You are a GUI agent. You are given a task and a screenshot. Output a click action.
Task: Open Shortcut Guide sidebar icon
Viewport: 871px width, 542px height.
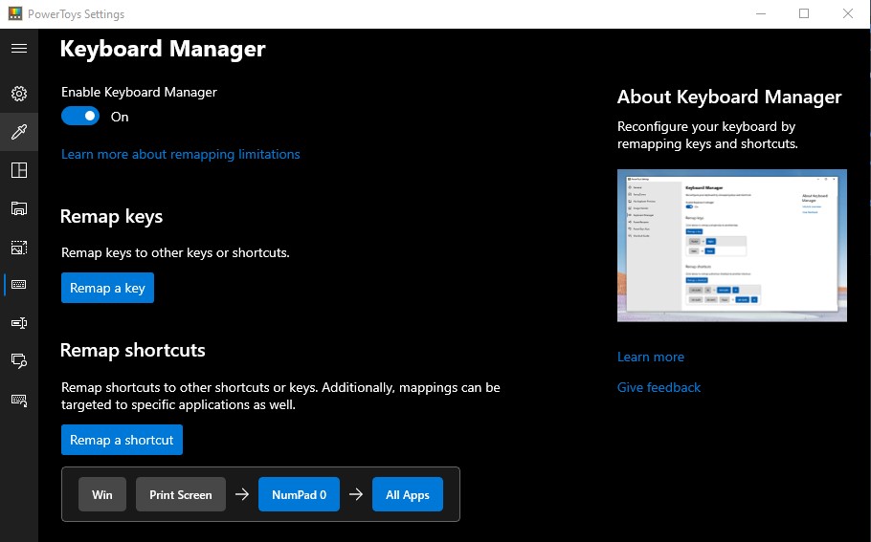19,400
